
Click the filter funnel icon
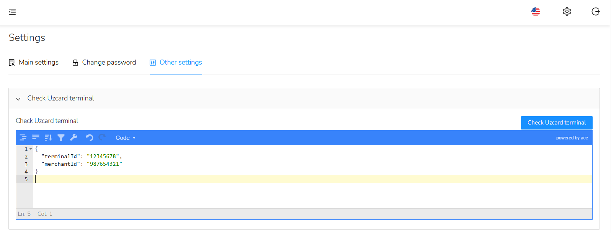(61, 138)
